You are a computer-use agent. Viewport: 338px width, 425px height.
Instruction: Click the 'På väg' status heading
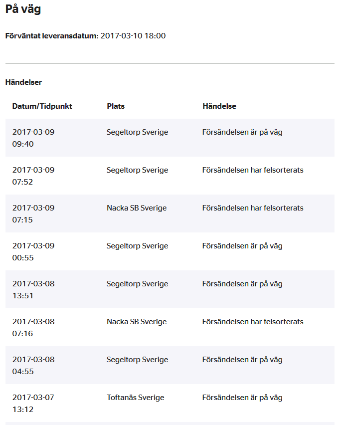click(23, 9)
